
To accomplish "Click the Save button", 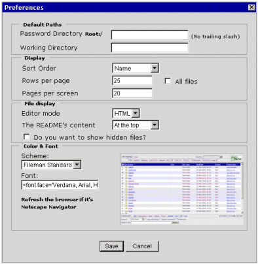I will point(111,246).
